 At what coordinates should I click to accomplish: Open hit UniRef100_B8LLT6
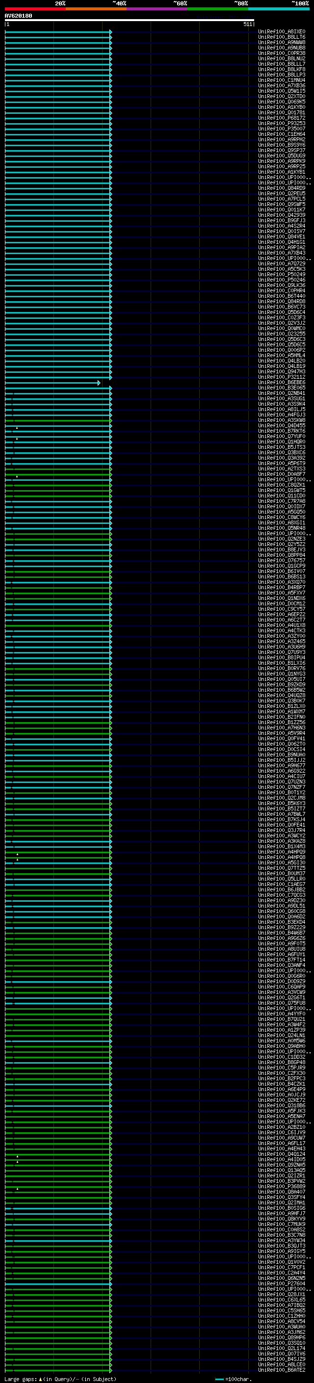pos(282,37)
